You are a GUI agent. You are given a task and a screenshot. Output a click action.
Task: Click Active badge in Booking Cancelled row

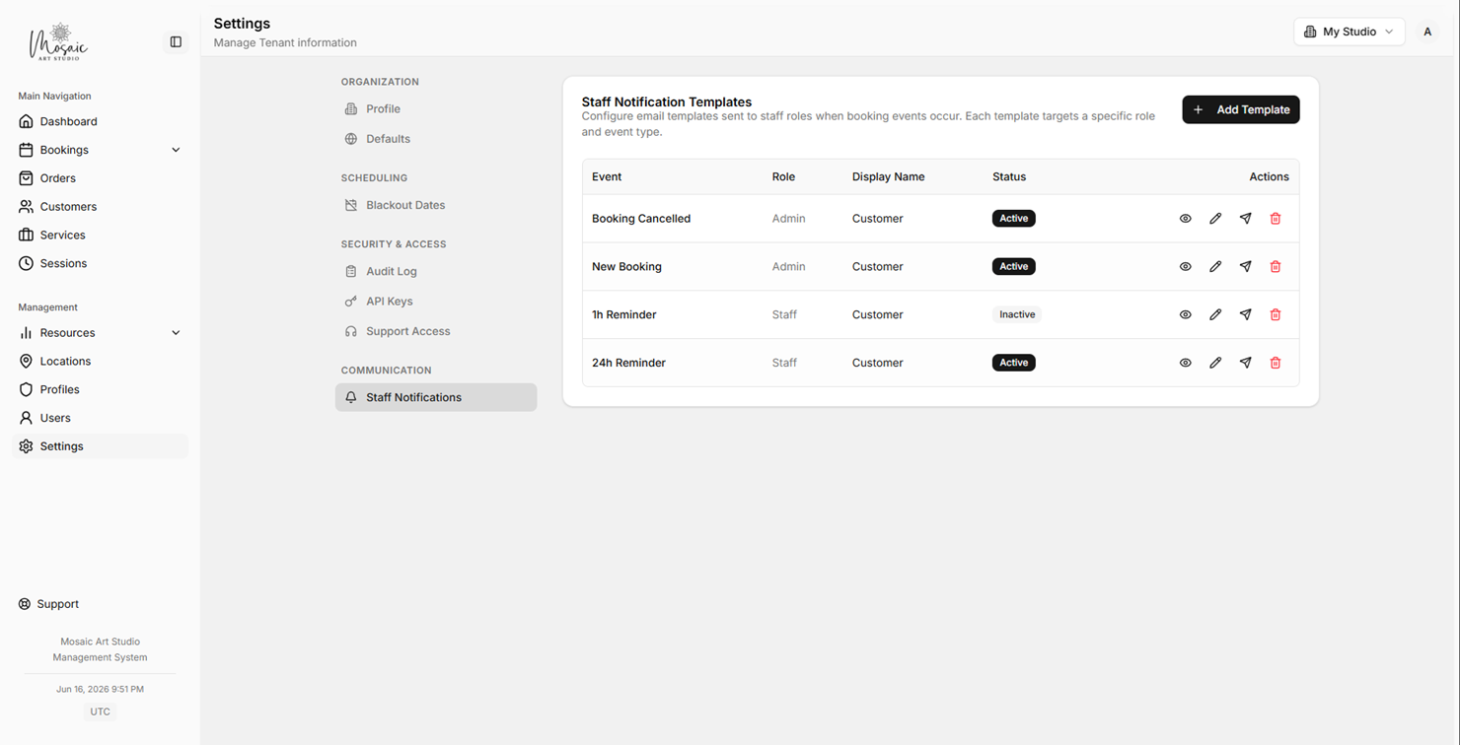[1014, 219]
